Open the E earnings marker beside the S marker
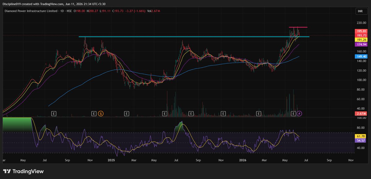 [94, 114]
